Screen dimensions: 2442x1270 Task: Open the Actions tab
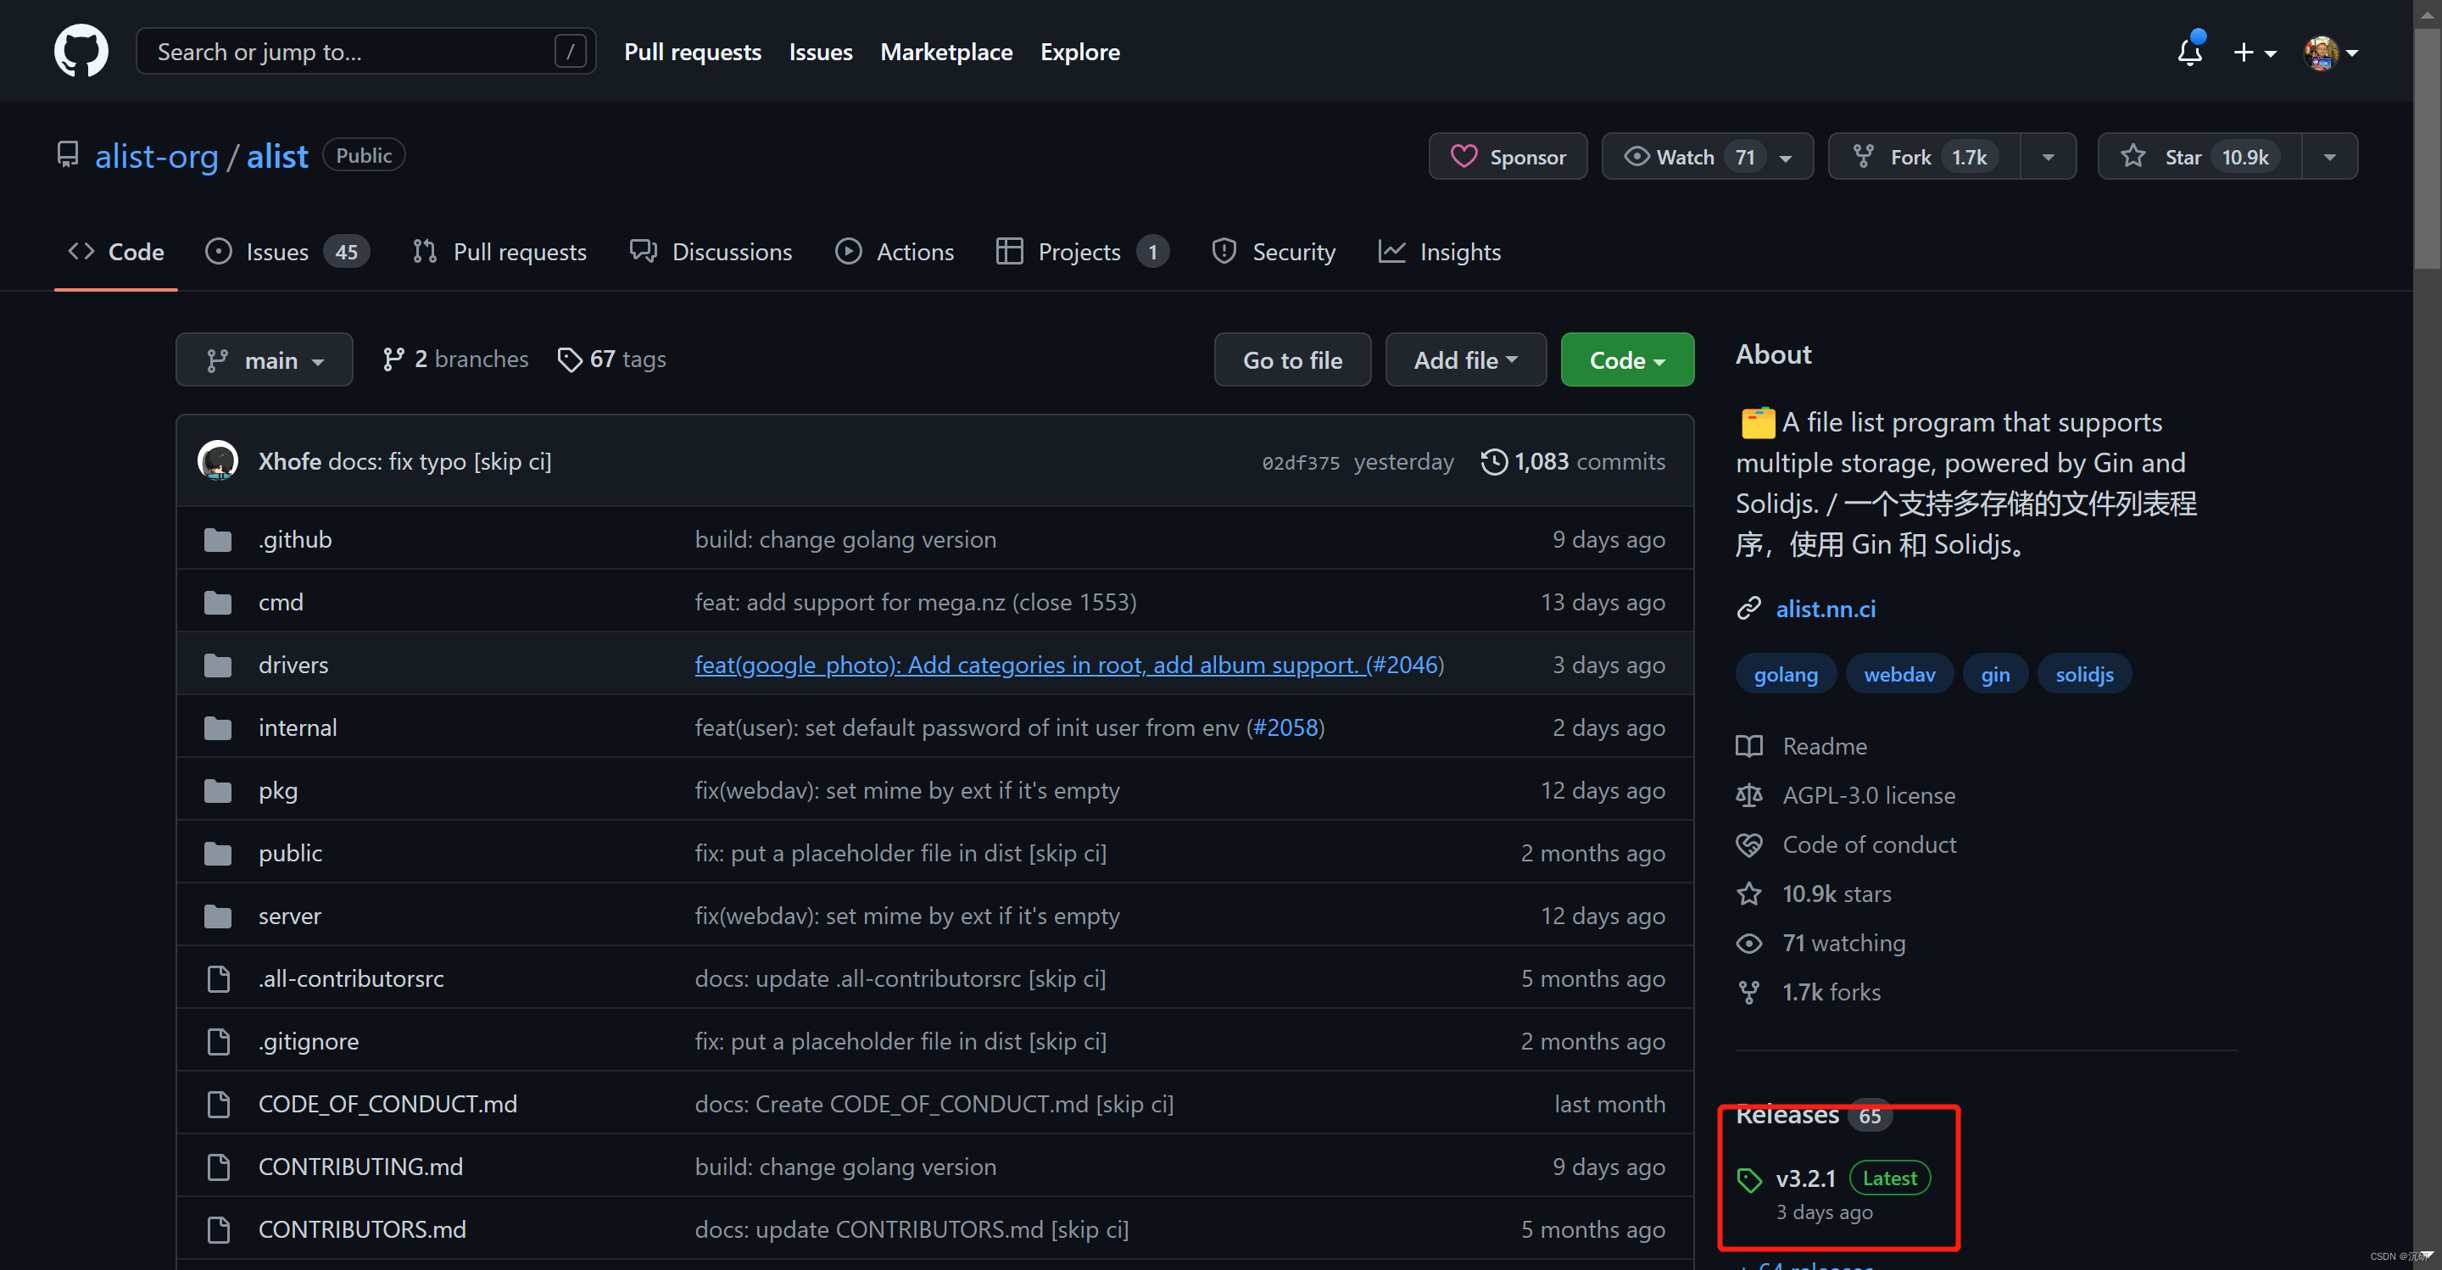[895, 251]
